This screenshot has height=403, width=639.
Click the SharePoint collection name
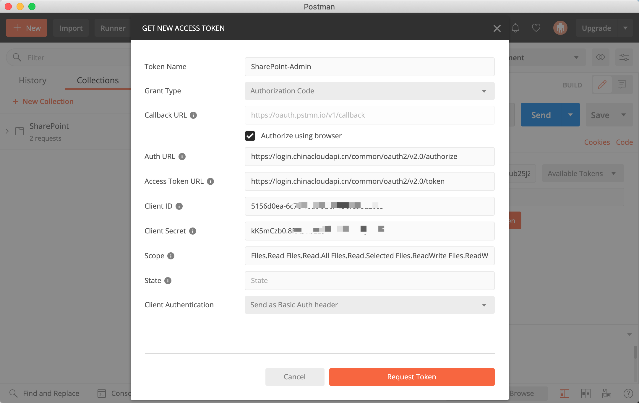(x=49, y=126)
